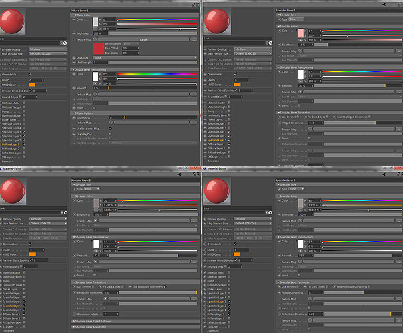The width and height of the screenshot is (403, 333).
Task: Click material picker icon in Diffuse Layer 1 window
Action: point(65,43)
